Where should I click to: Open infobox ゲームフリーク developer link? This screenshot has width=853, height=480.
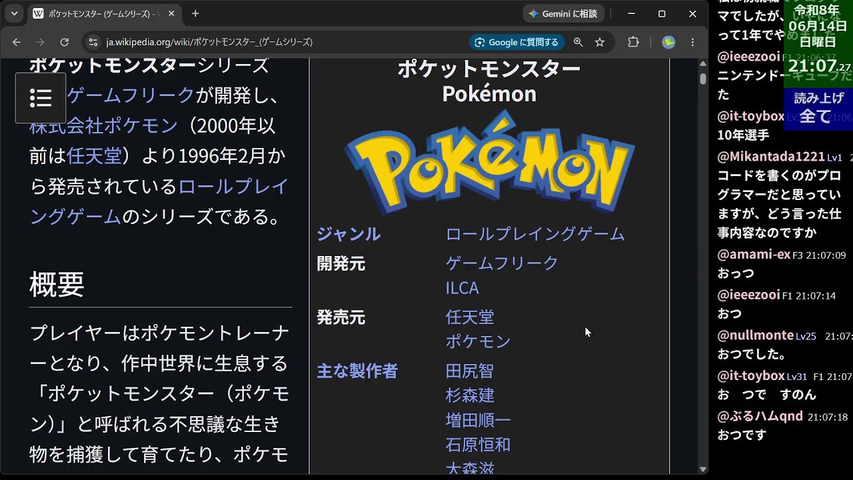click(502, 263)
